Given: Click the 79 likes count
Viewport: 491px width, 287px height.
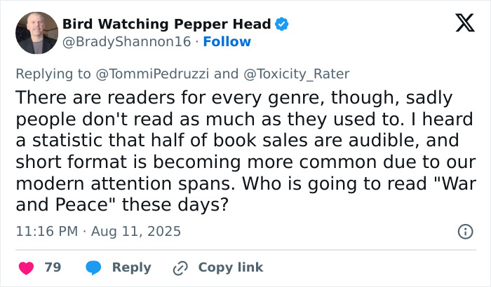Looking at the screenshot, I should [53, 267].
